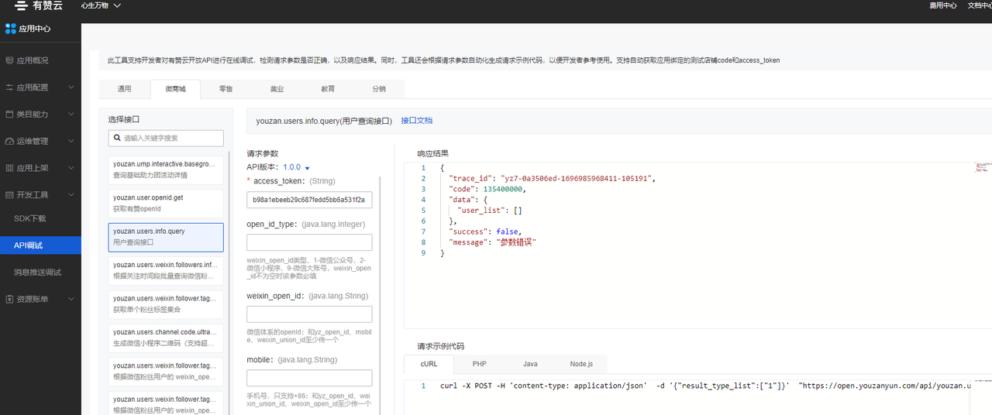
Task: Expand the 应用配置 menu chevron
Action: tap(71, 87)
